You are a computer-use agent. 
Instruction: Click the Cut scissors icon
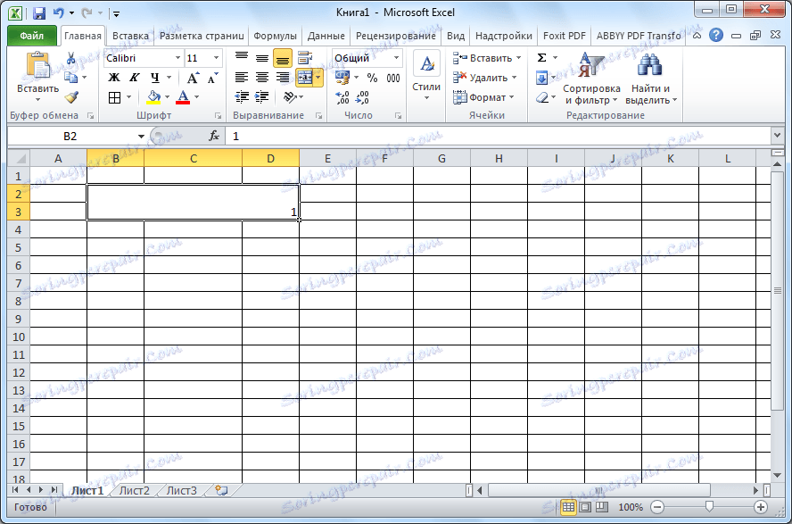[x=70, y=59]
